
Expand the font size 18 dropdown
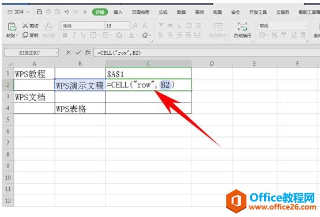(128, 26)
